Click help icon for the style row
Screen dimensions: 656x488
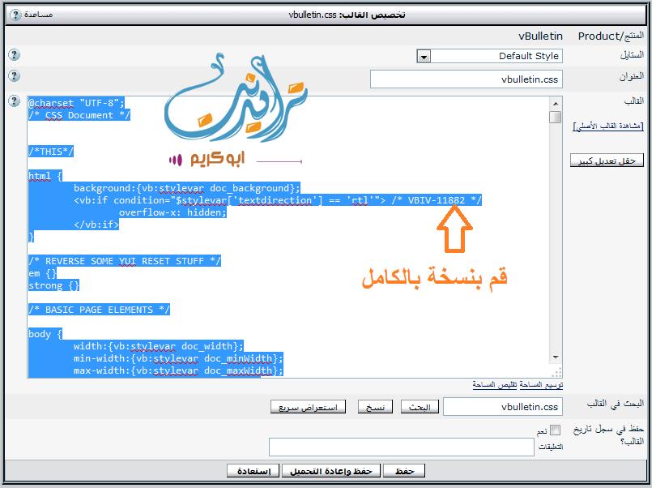click(15, 55)
